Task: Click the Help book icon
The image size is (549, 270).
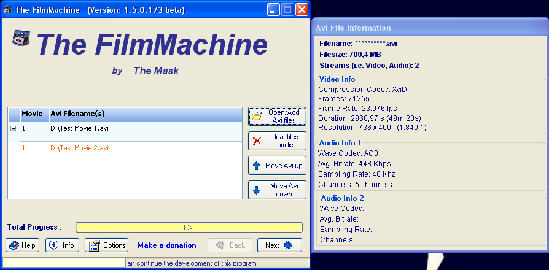Action: click(14, 245)
